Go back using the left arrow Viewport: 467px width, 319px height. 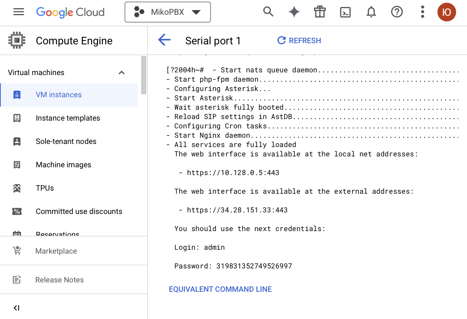pos(164,40)
